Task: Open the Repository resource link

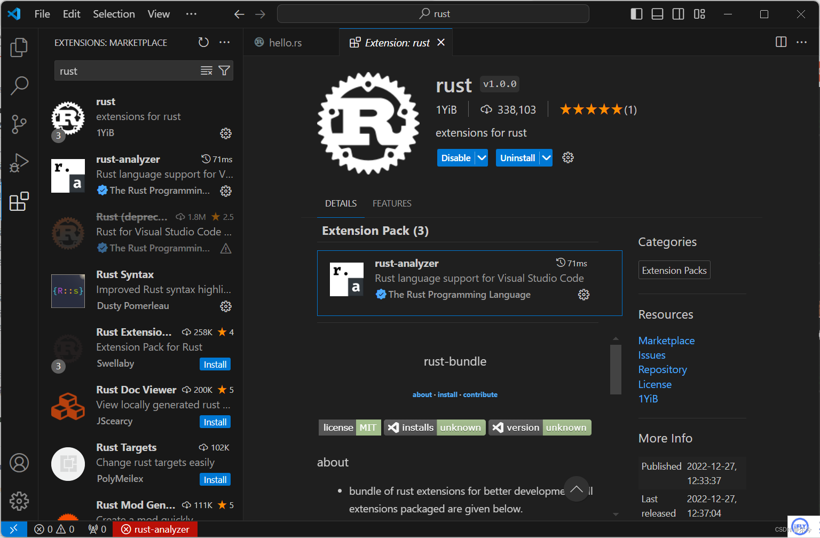Action: (663, 369)
